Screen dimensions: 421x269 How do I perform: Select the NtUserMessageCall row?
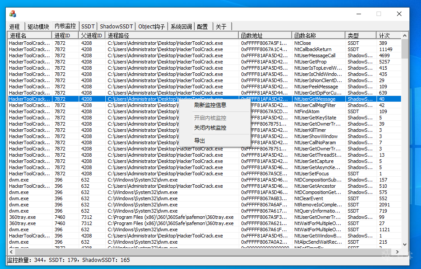click(x=204, y=55)
